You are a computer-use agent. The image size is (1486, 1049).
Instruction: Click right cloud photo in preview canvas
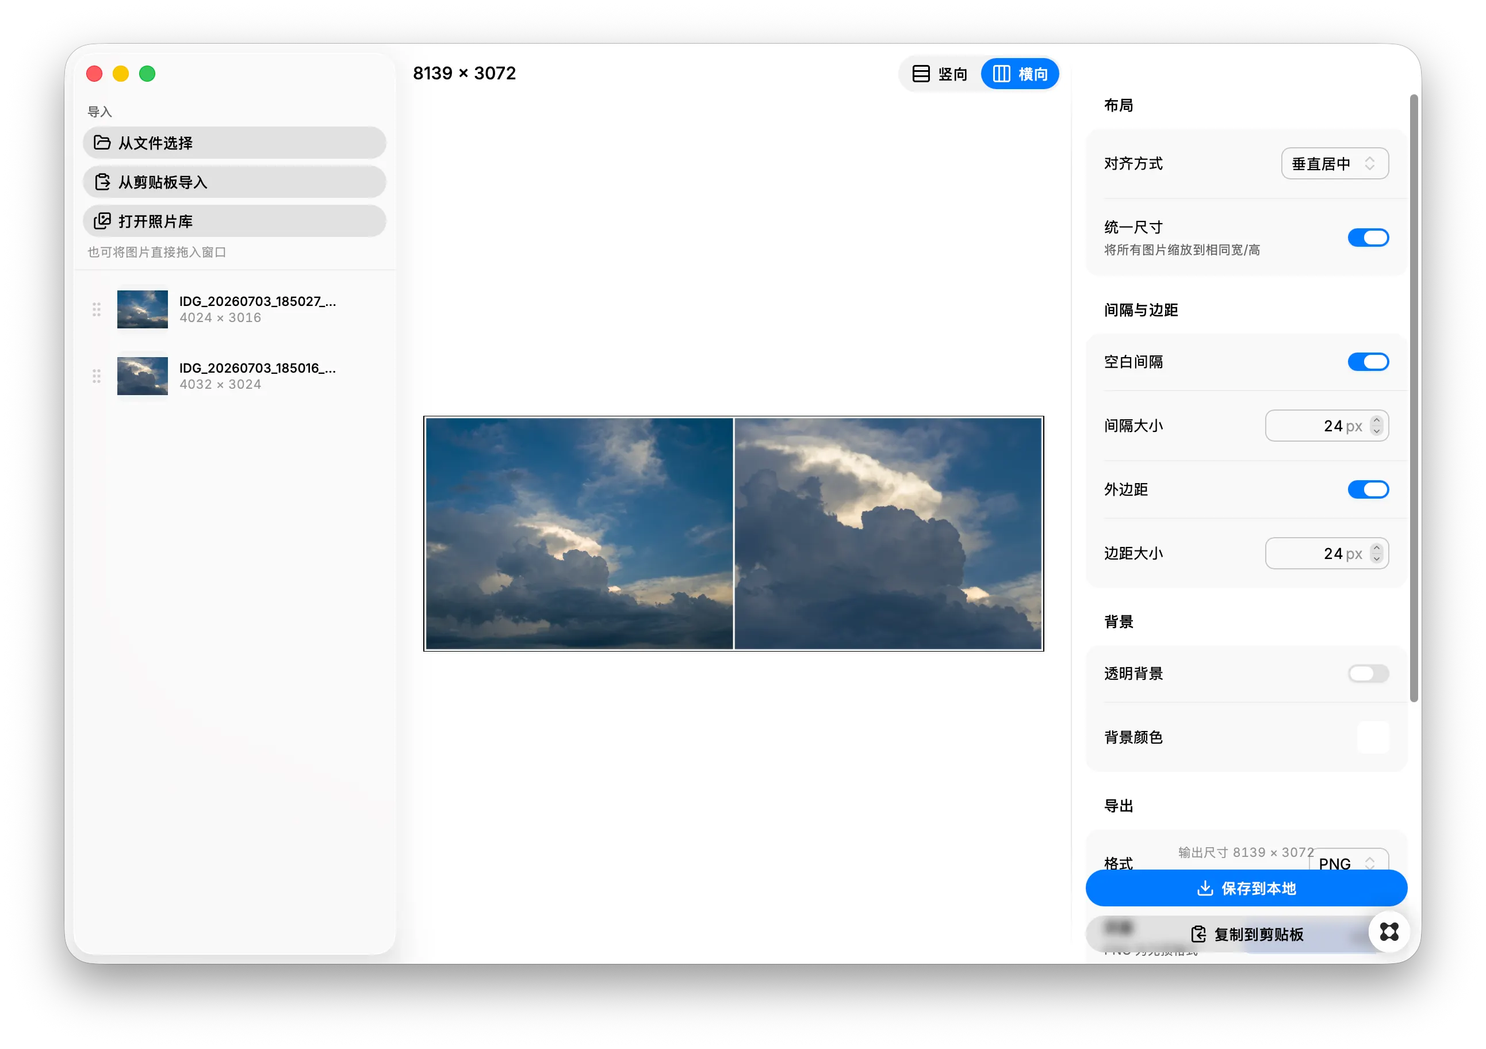tap(888, 534)
